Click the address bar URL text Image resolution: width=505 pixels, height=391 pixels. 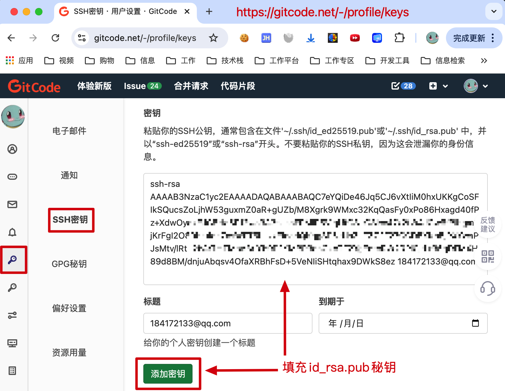(145, 38)
